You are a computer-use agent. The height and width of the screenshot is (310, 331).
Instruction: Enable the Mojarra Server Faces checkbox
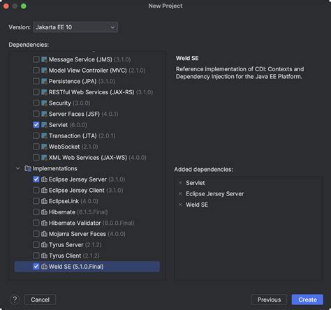pos(36,234)
